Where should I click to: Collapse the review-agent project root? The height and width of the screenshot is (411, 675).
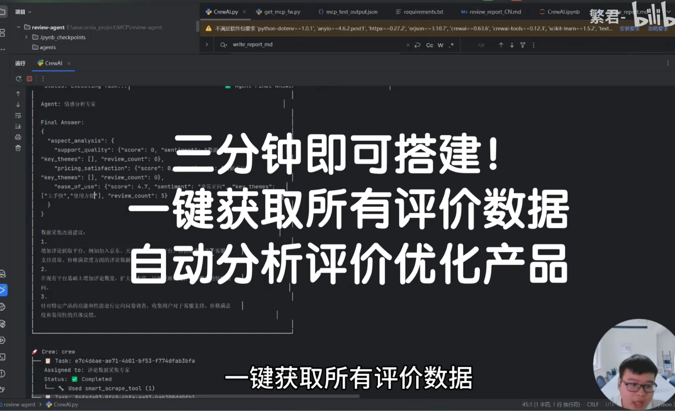point(18,27)
